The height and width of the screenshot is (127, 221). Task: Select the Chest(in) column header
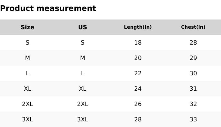(x=193, y=27)
